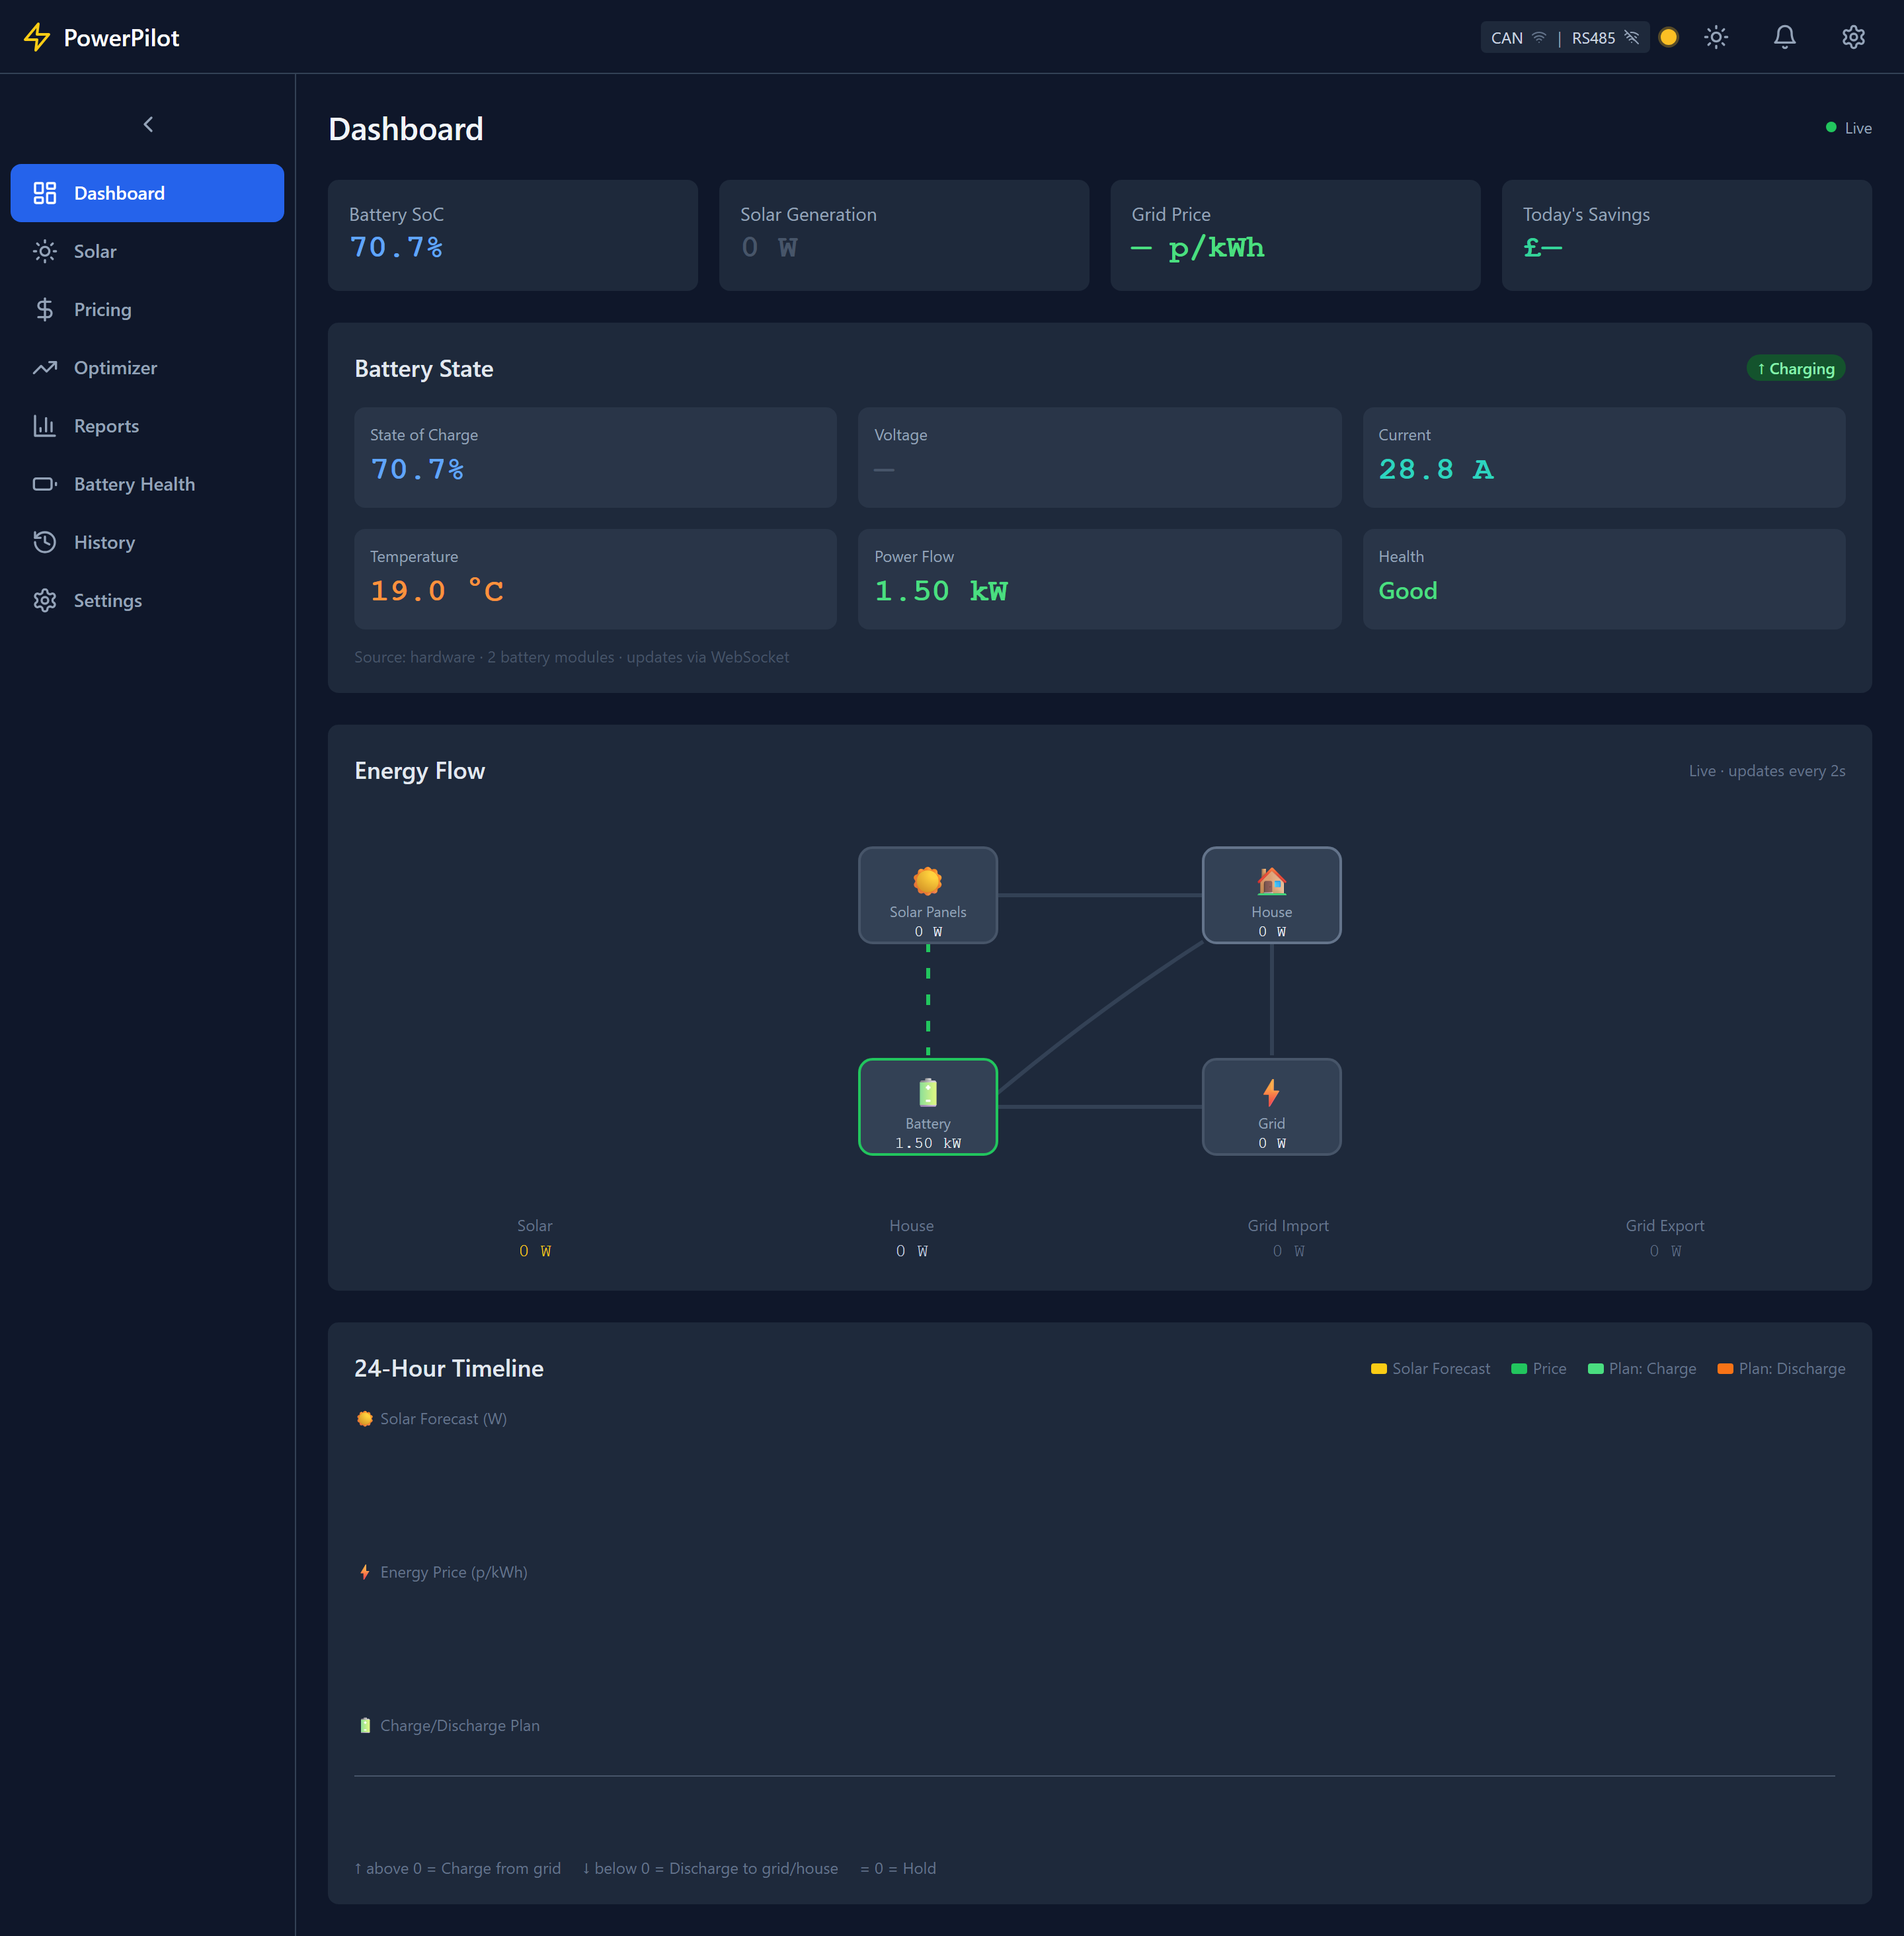Go to the Solar page
This screenshot has height=1936, width=1904.
click(147, 251)
